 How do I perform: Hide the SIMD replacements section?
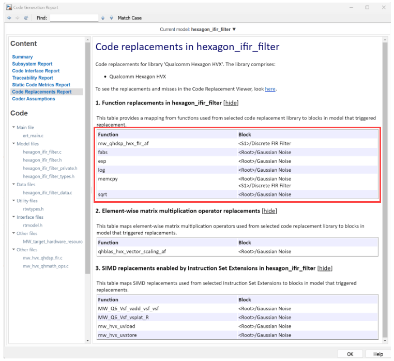pyautogui.click(x=325, y=268)
